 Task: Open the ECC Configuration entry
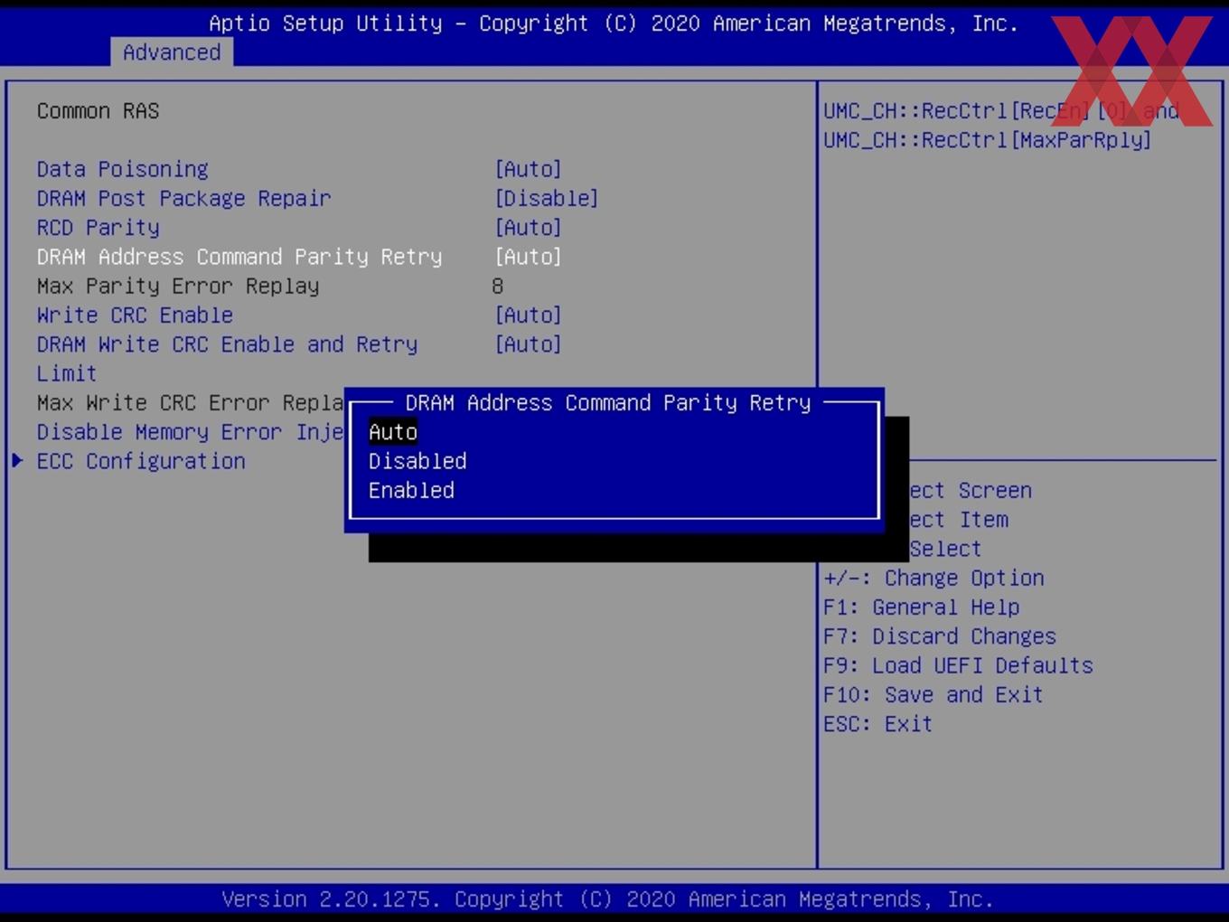click(141, 461)
